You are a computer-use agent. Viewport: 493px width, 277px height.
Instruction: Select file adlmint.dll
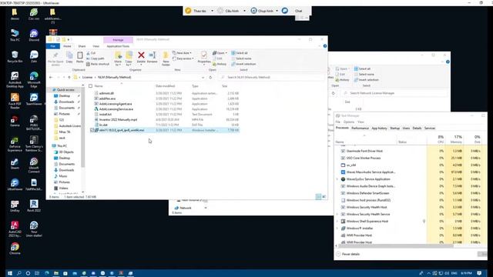[106, 93]
